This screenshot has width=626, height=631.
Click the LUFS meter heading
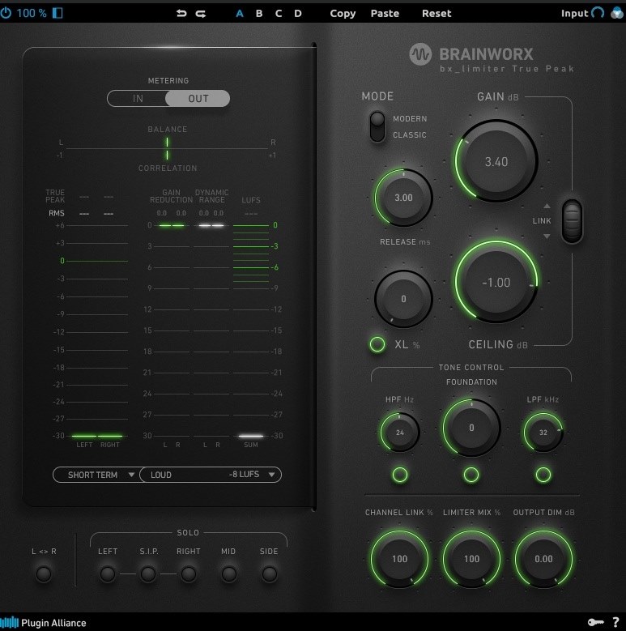(x=251, y=200)
